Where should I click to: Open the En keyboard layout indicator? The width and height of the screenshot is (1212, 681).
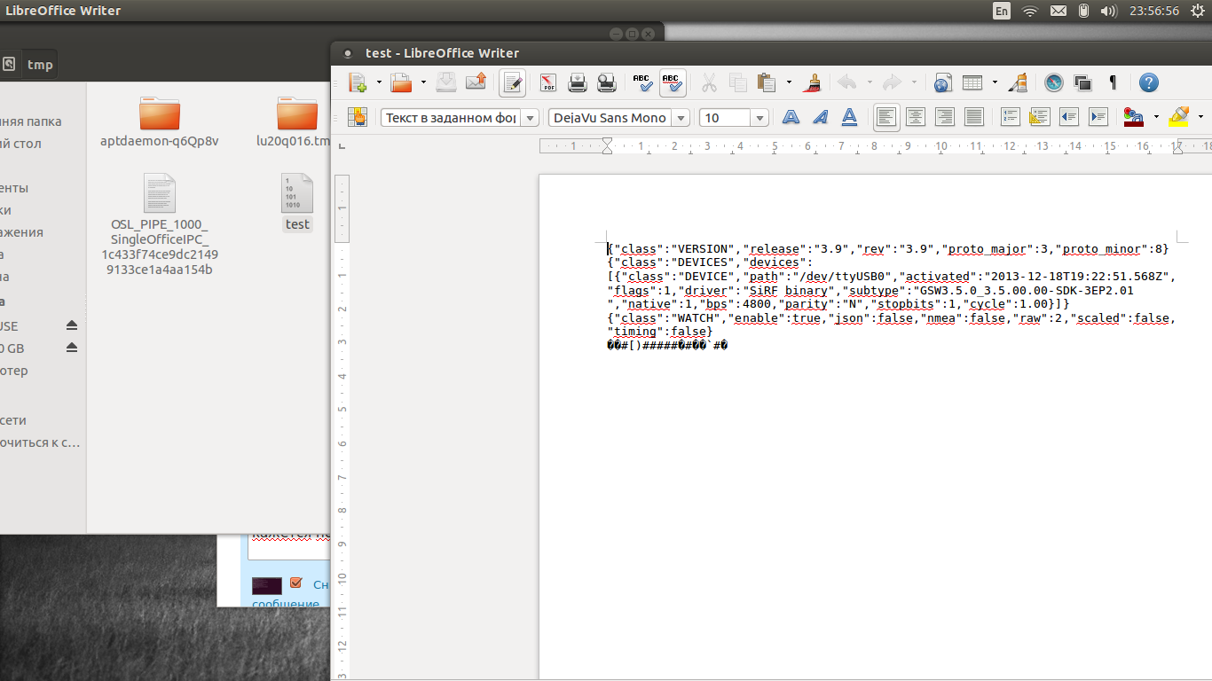pos(1002,11)
